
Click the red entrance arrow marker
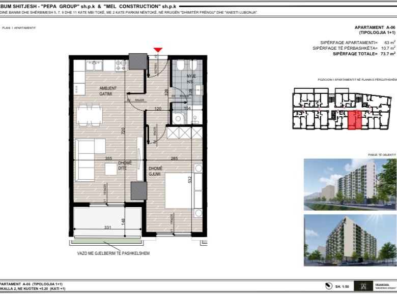pyautogui.click(x=158, y=49)
